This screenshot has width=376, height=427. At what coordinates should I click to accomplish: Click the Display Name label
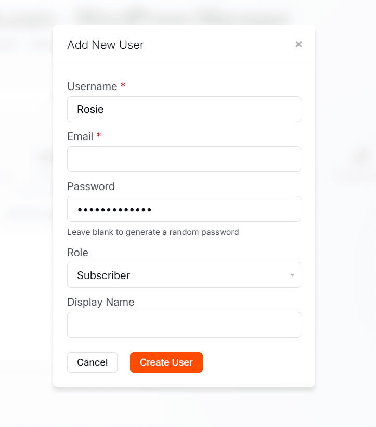coord(100,302)
